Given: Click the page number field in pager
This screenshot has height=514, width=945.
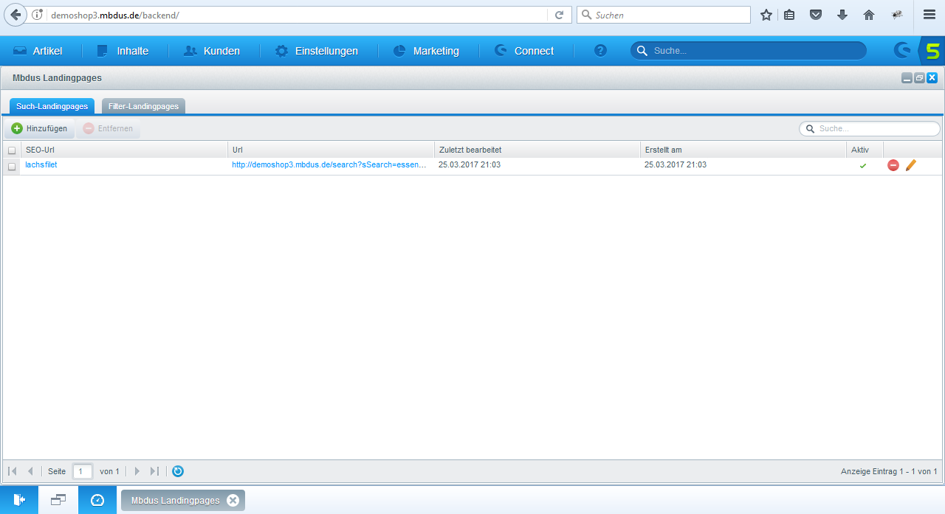Looking at the screenshot, I should click(x=82, y=471).
